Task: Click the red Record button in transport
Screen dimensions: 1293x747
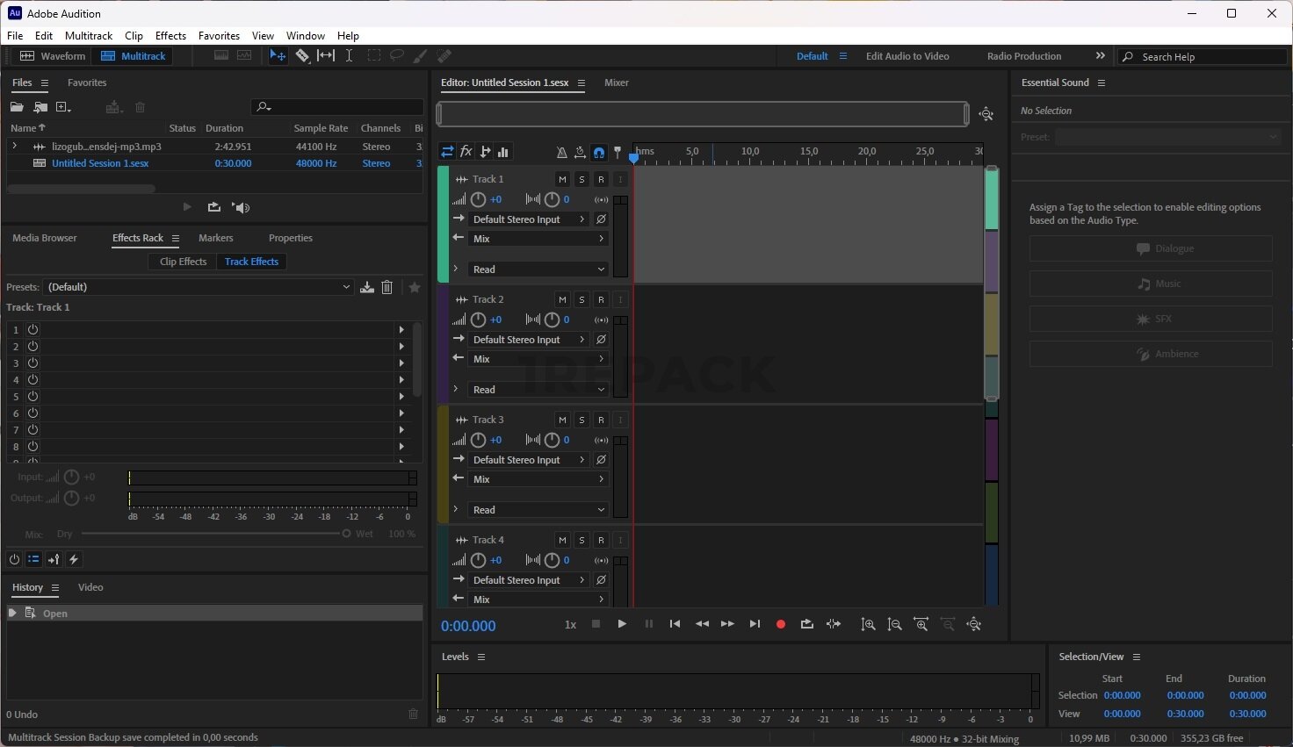Action: (x=780, y=624)
